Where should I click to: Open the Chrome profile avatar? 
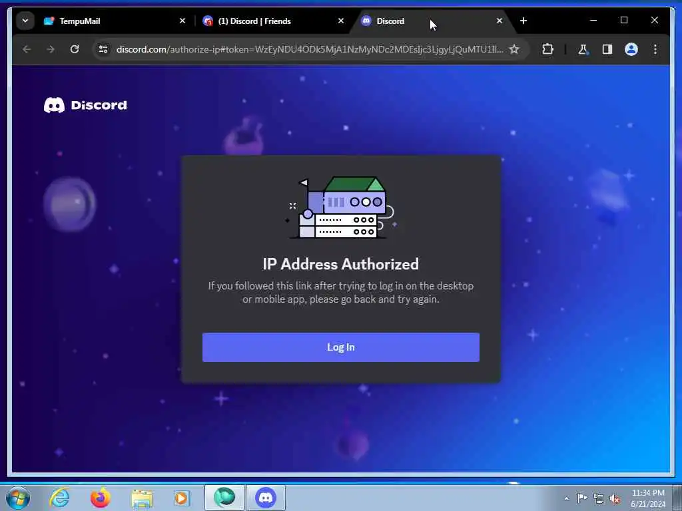pos(631,49)
